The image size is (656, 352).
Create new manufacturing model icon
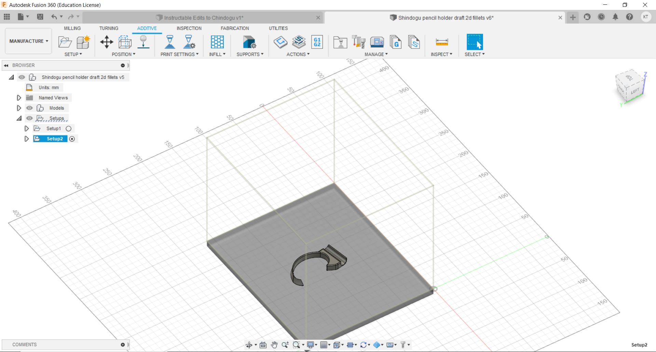[x=83, y=42]
